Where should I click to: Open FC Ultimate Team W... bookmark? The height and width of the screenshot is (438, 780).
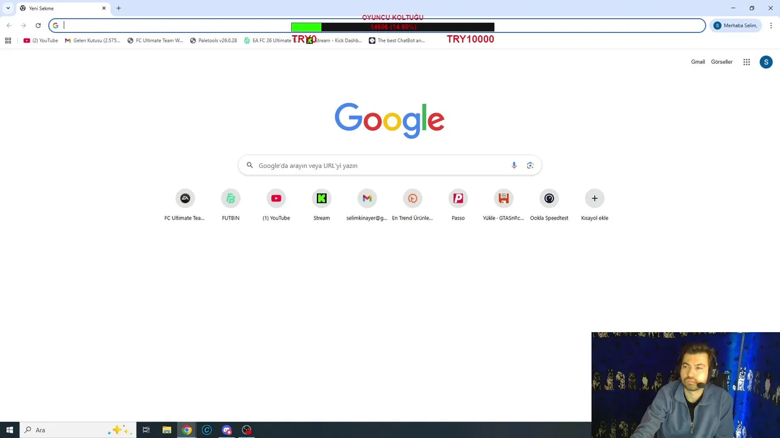pos(155,41)
